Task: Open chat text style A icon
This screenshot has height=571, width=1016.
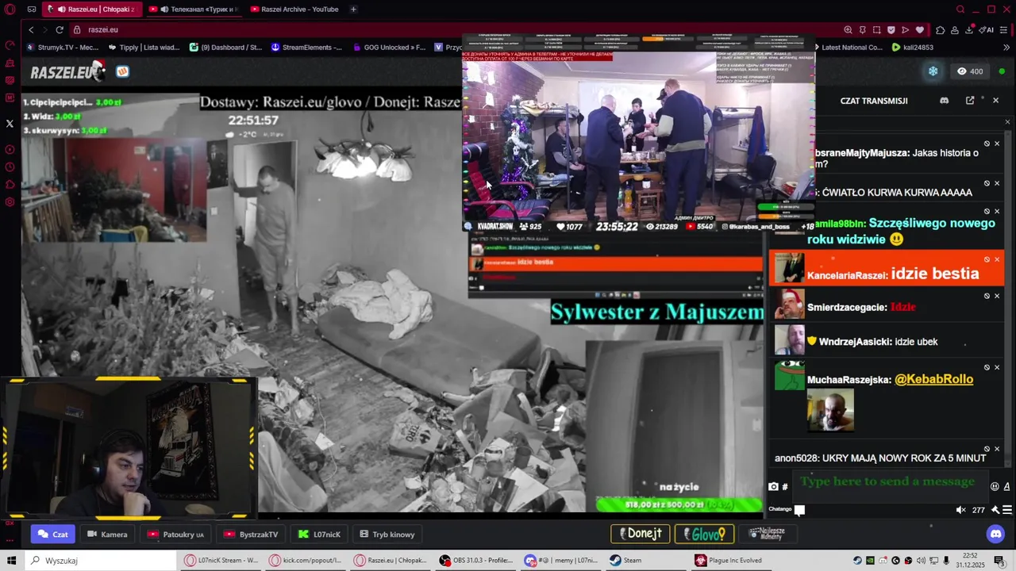Action: coord(1007,486)
